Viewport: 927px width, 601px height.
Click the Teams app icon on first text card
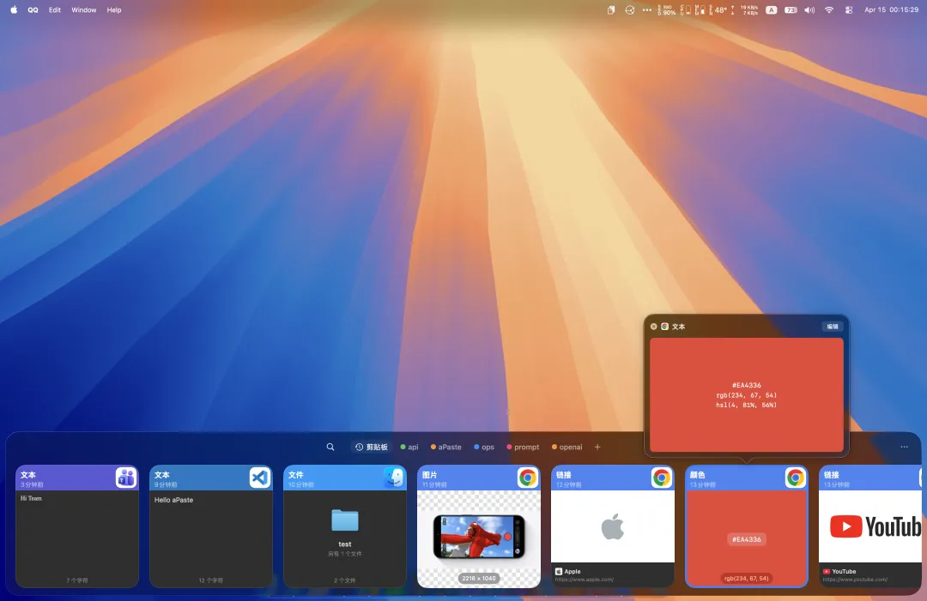(126, 478)
